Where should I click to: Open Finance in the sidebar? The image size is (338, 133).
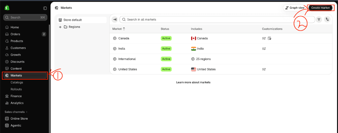[x=25, y=96]
